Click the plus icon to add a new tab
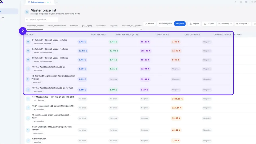This screenshot has height=144, width=256. click(57, 2)
